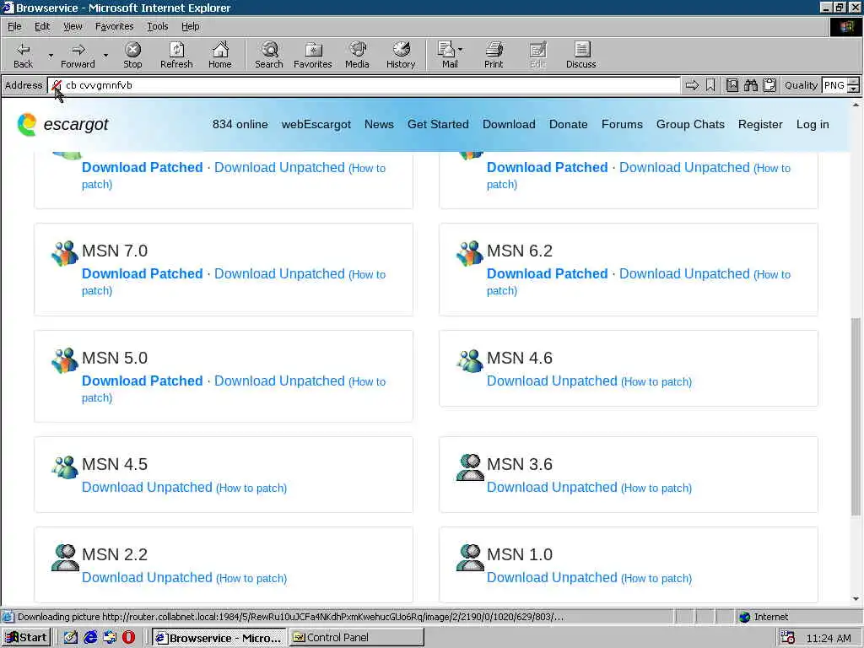Open the webEscargot nav link

316,125
